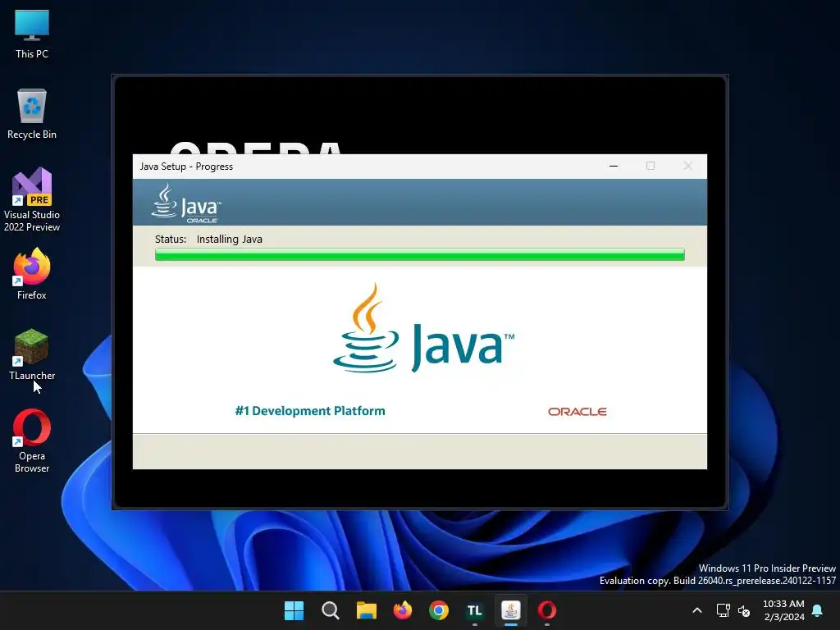Launch Google Chrome from the taskbar
Viewport: 840px width, 630px height.
point(439,610)
